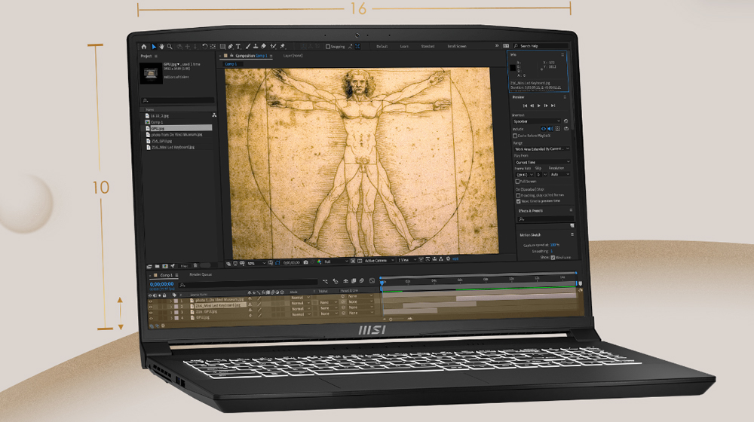754x422 pixels.
Task: Click the GPU.jpg thumbnail preview
Action: (x=151, y=73)
